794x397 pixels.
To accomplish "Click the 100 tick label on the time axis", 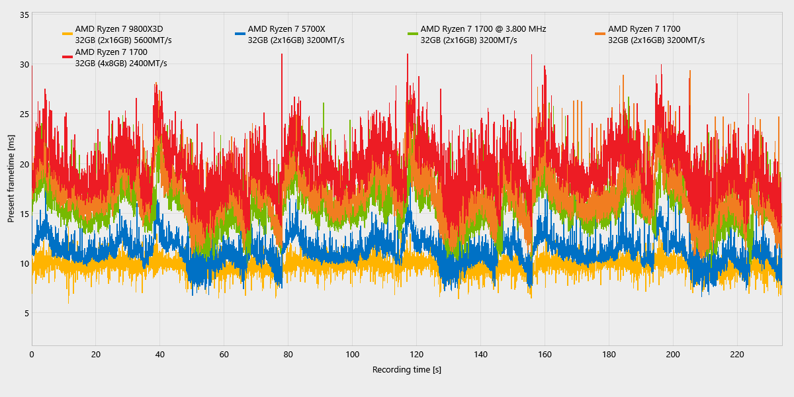I will [353, 354].
